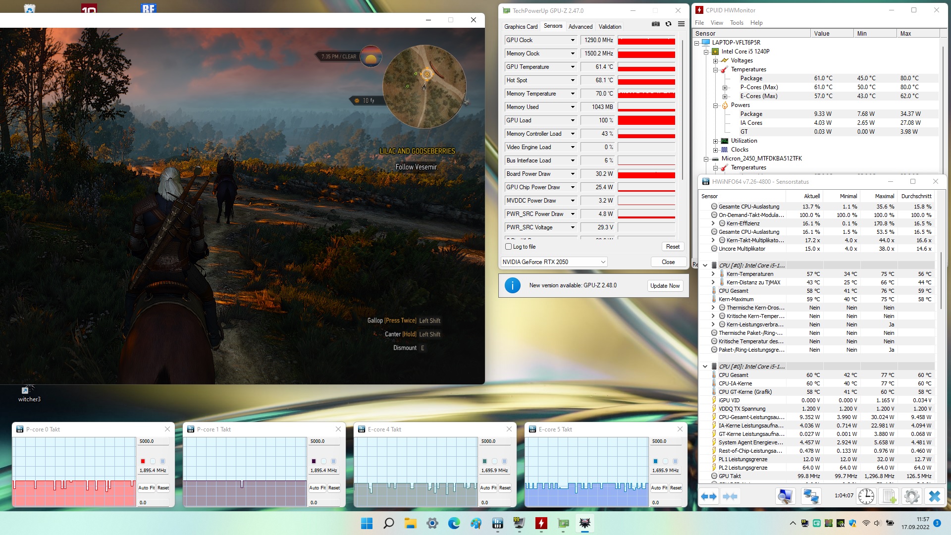Click GPU-Z screenshot camera icon
951x535 pixels.
tap(655, 24)
